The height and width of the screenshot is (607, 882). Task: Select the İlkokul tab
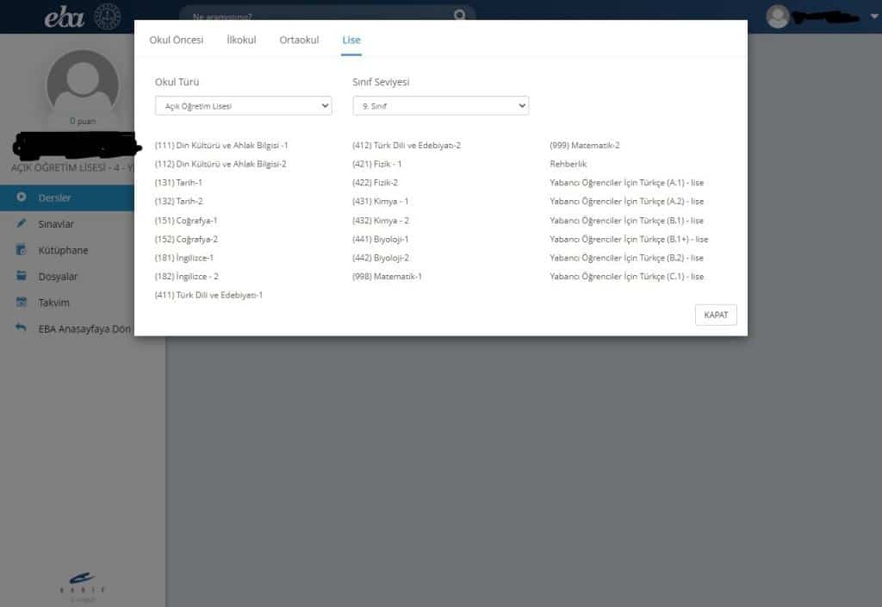point(241,41)
